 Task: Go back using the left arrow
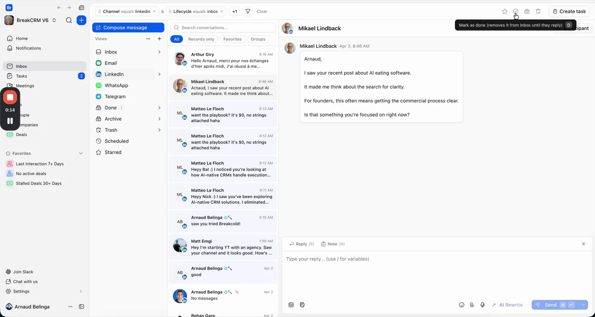pyautogui.click(x=59, y=8)
